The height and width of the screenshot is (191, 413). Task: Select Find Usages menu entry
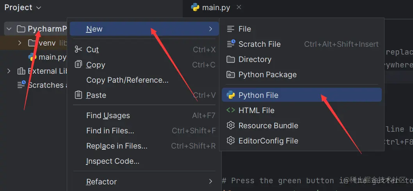[x=144, y=115]
